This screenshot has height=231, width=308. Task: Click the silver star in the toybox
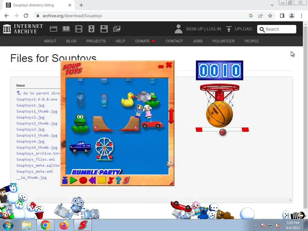(x=169, y=164)
